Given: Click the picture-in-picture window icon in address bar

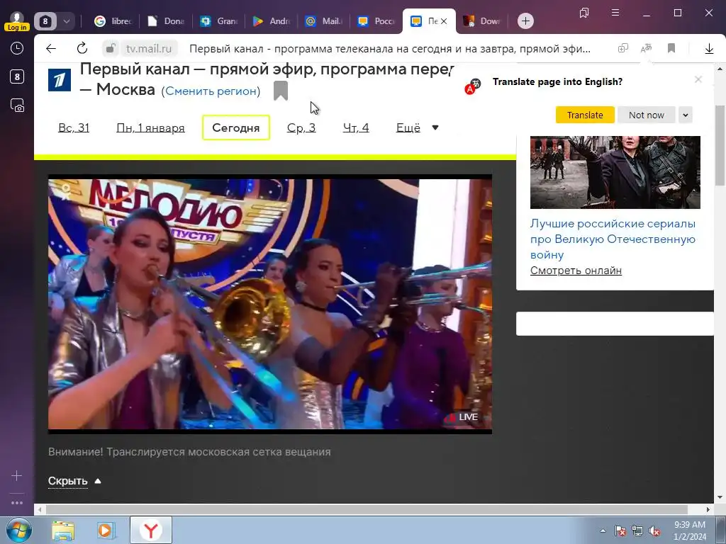Looking at the screenshot, I should click(x=623, y=48).
